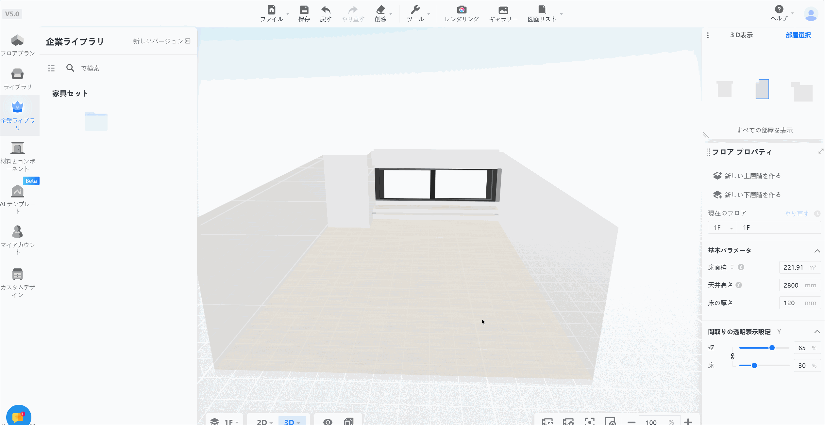This screenshot has height=425, width=825.
Task: Open the 図面リスト drawing list
Action: [542, 14]
